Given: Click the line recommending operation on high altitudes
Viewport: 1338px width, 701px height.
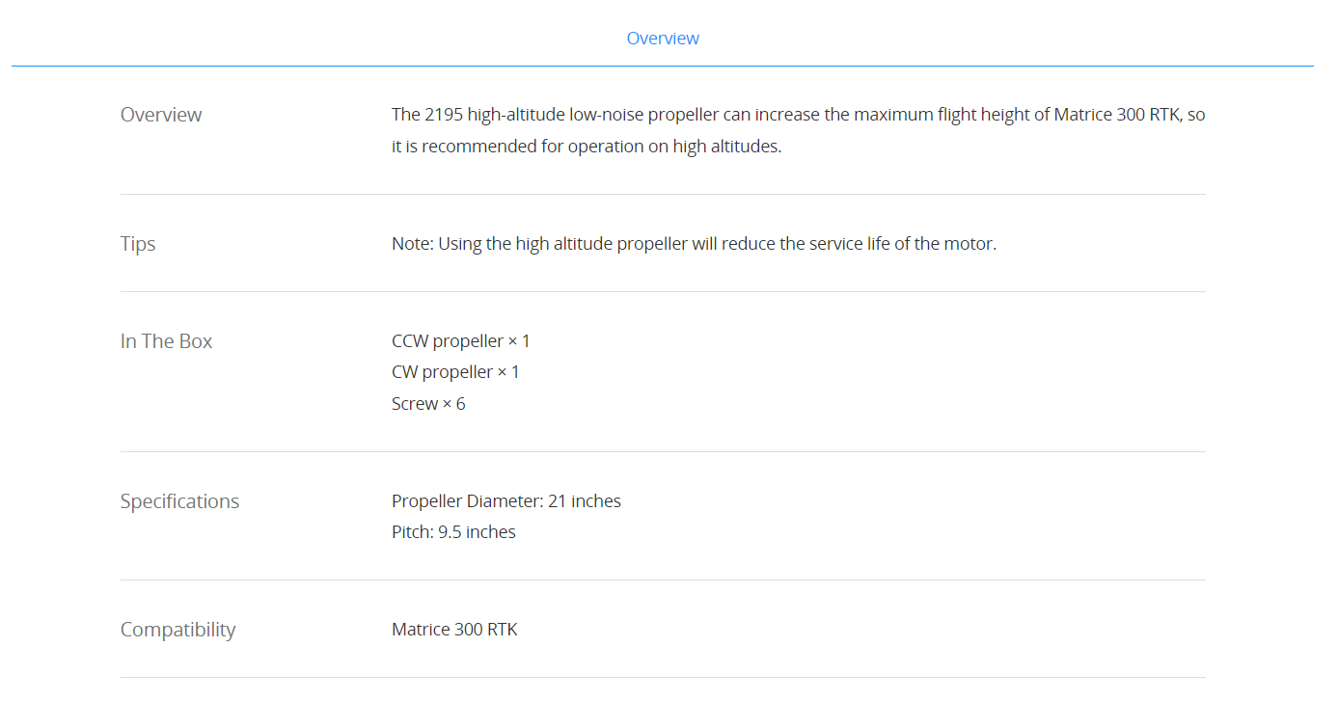Looking at the screenshot, I should 587,147.
